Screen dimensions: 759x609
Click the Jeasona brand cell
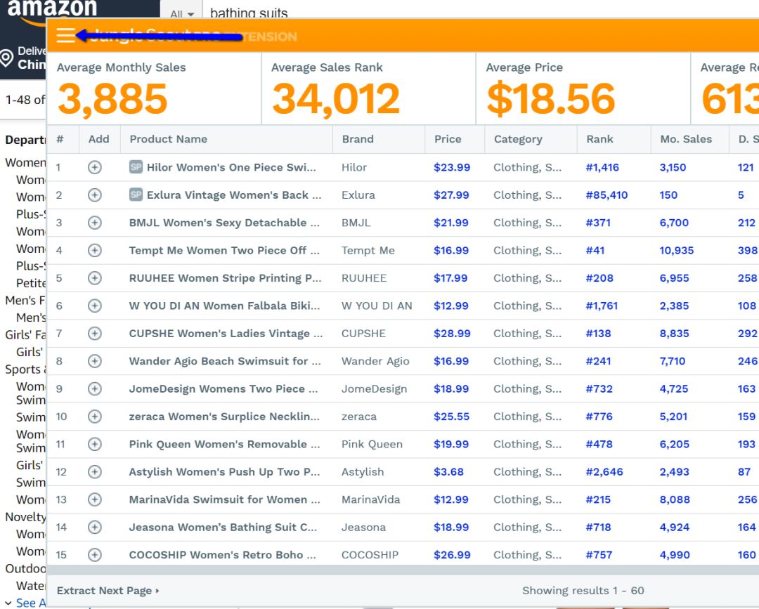363,528
